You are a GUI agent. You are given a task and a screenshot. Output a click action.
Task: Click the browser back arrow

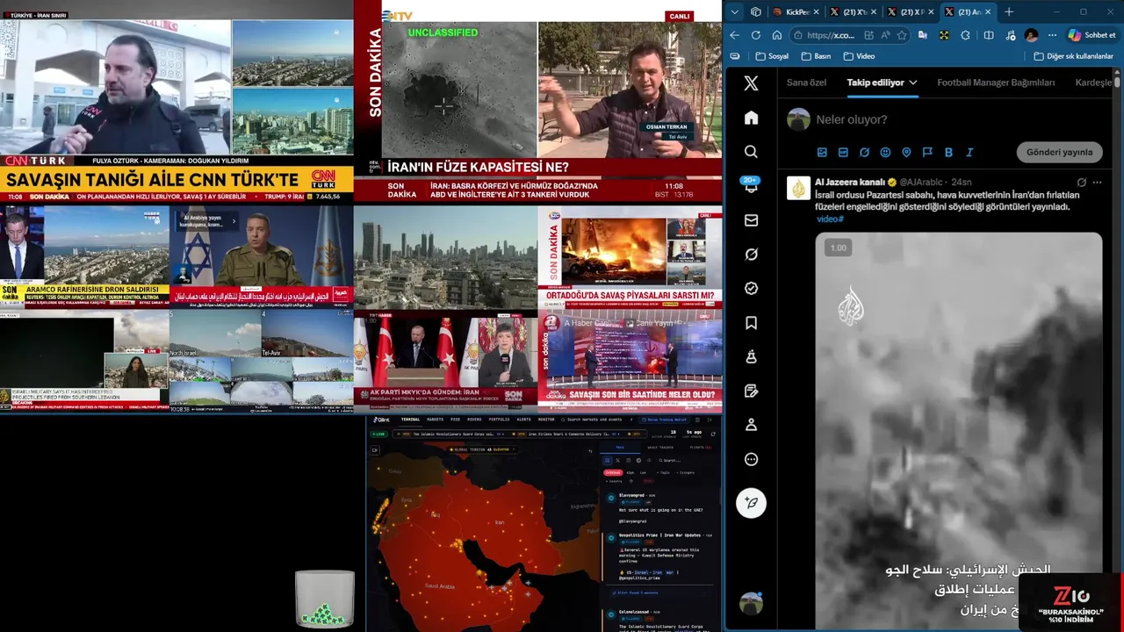tap(735, 35)
